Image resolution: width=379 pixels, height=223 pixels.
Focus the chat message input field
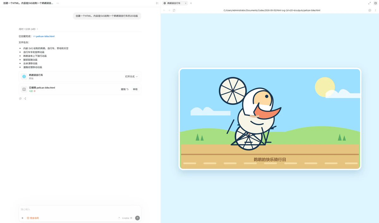point(80,209)
